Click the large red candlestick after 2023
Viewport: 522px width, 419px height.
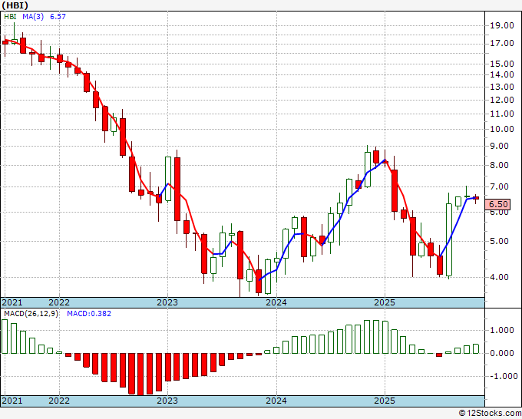tap(177, 189)
